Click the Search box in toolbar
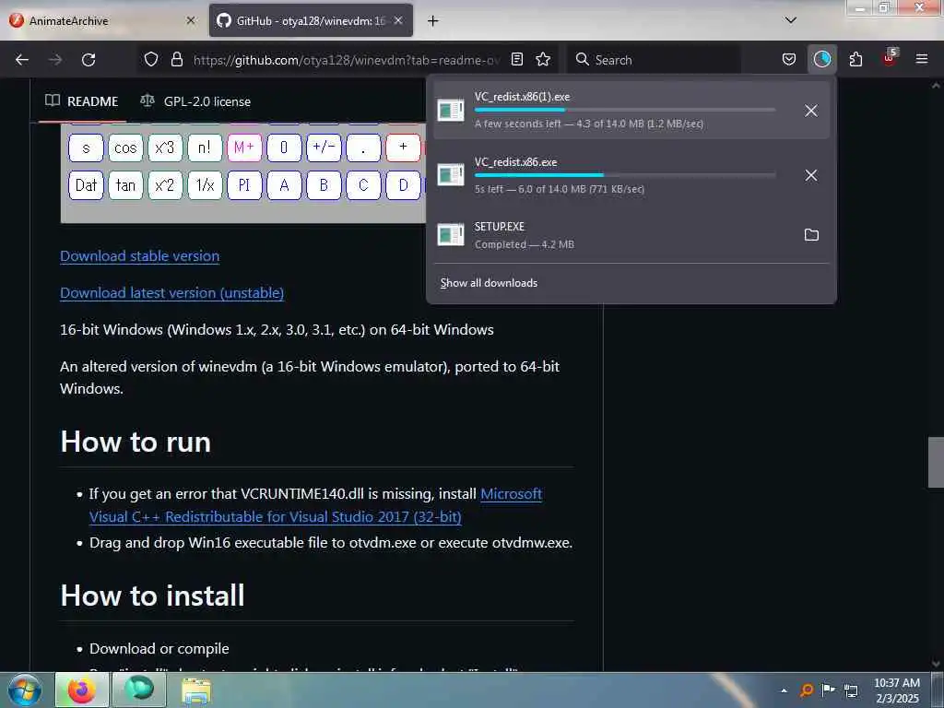944x708 pixels. tap(654, 60)
